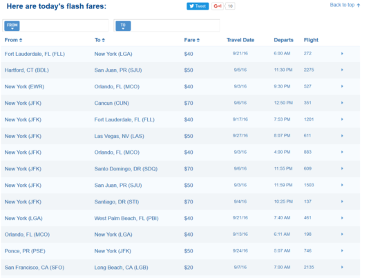Expand the JFK to Santo Domingo row arrow

342,168
